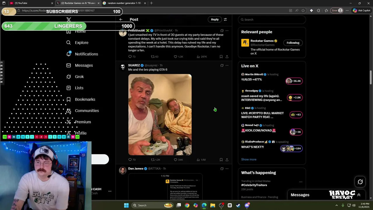Open Profile in X sidebar
The height and width of the screenshot is (210, 373).
[x=76, y=133]
